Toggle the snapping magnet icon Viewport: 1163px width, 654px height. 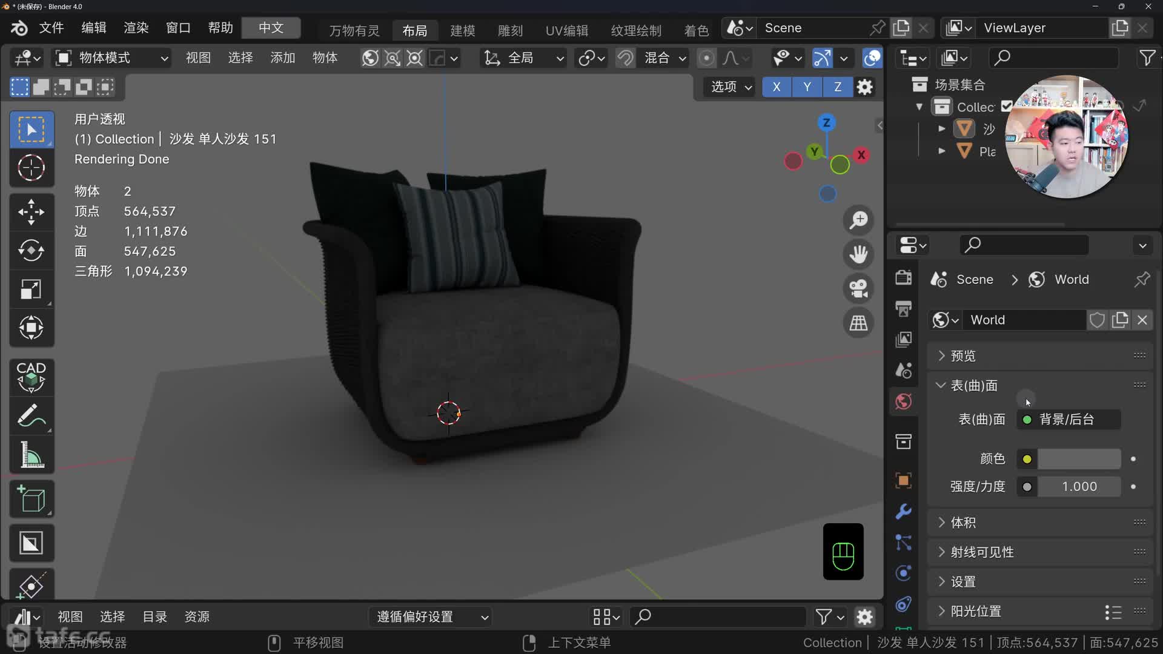(625, 58)
